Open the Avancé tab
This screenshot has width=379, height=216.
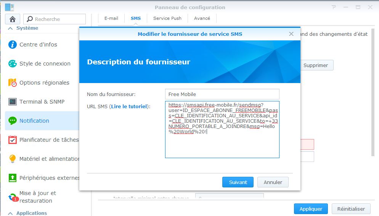202,18
